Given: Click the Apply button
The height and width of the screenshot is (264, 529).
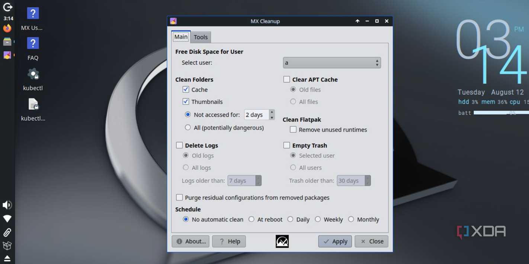Looking at the screenshot, I should [335, 241].
